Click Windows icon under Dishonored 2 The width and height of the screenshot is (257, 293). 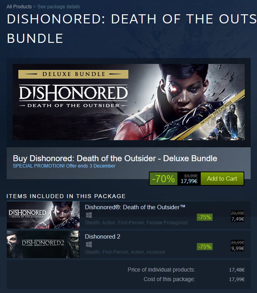89,245
